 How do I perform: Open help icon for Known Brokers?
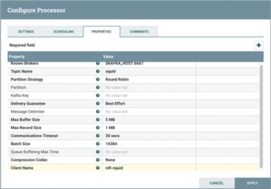pyautogui.click(x=98, y=64)
